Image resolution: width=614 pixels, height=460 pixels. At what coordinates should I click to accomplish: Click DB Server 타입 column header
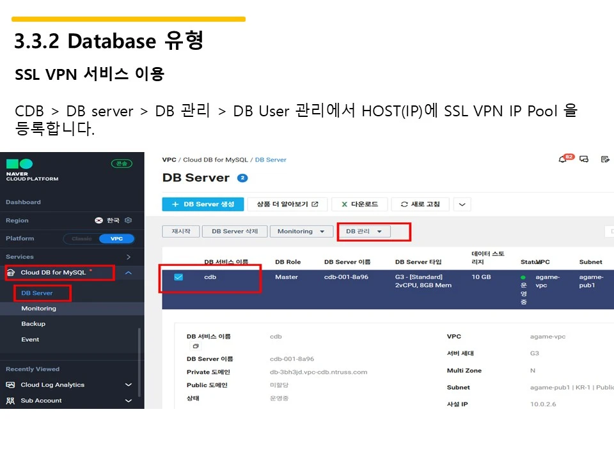coord(418,262)
